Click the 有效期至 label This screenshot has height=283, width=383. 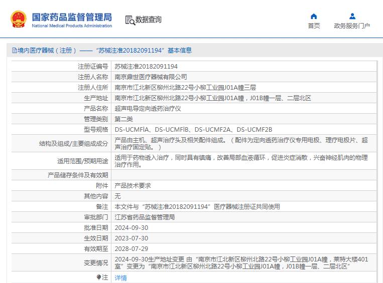pos(96,248)
